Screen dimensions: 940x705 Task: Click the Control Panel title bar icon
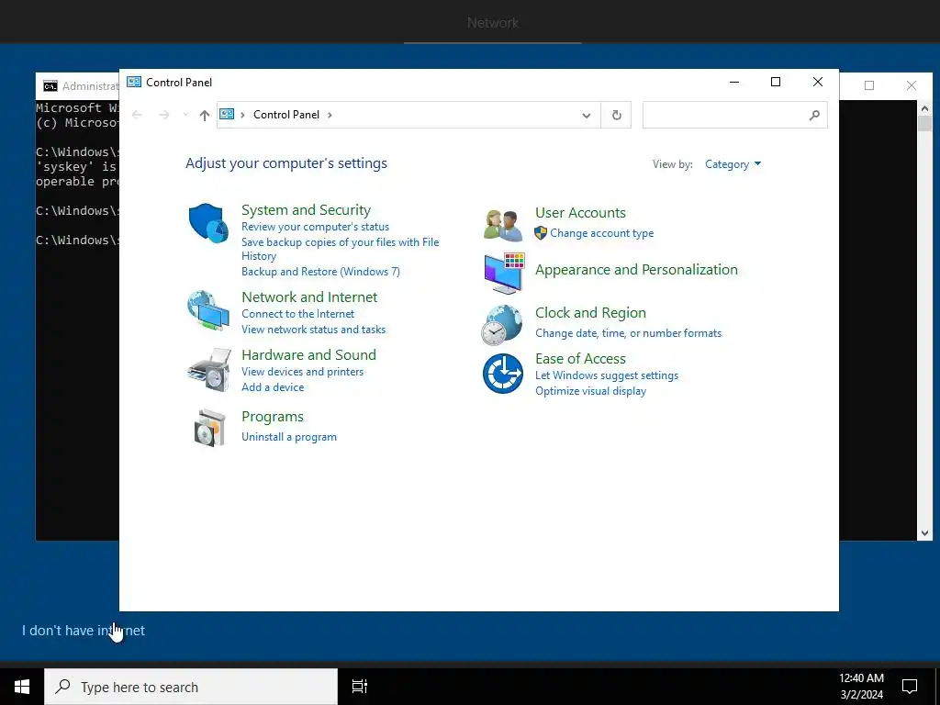[x=134, y=82]
